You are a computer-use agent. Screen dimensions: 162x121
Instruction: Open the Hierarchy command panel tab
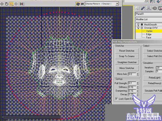148,8
